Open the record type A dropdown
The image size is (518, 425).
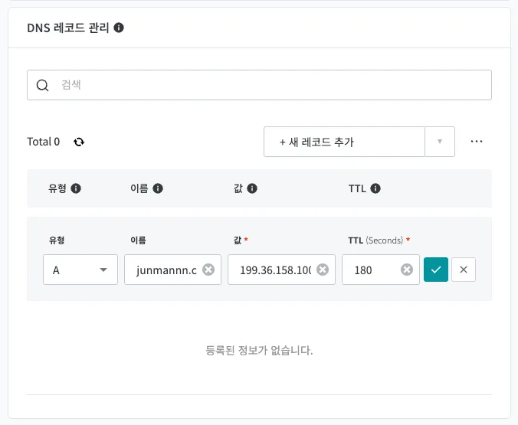[80, 270]
